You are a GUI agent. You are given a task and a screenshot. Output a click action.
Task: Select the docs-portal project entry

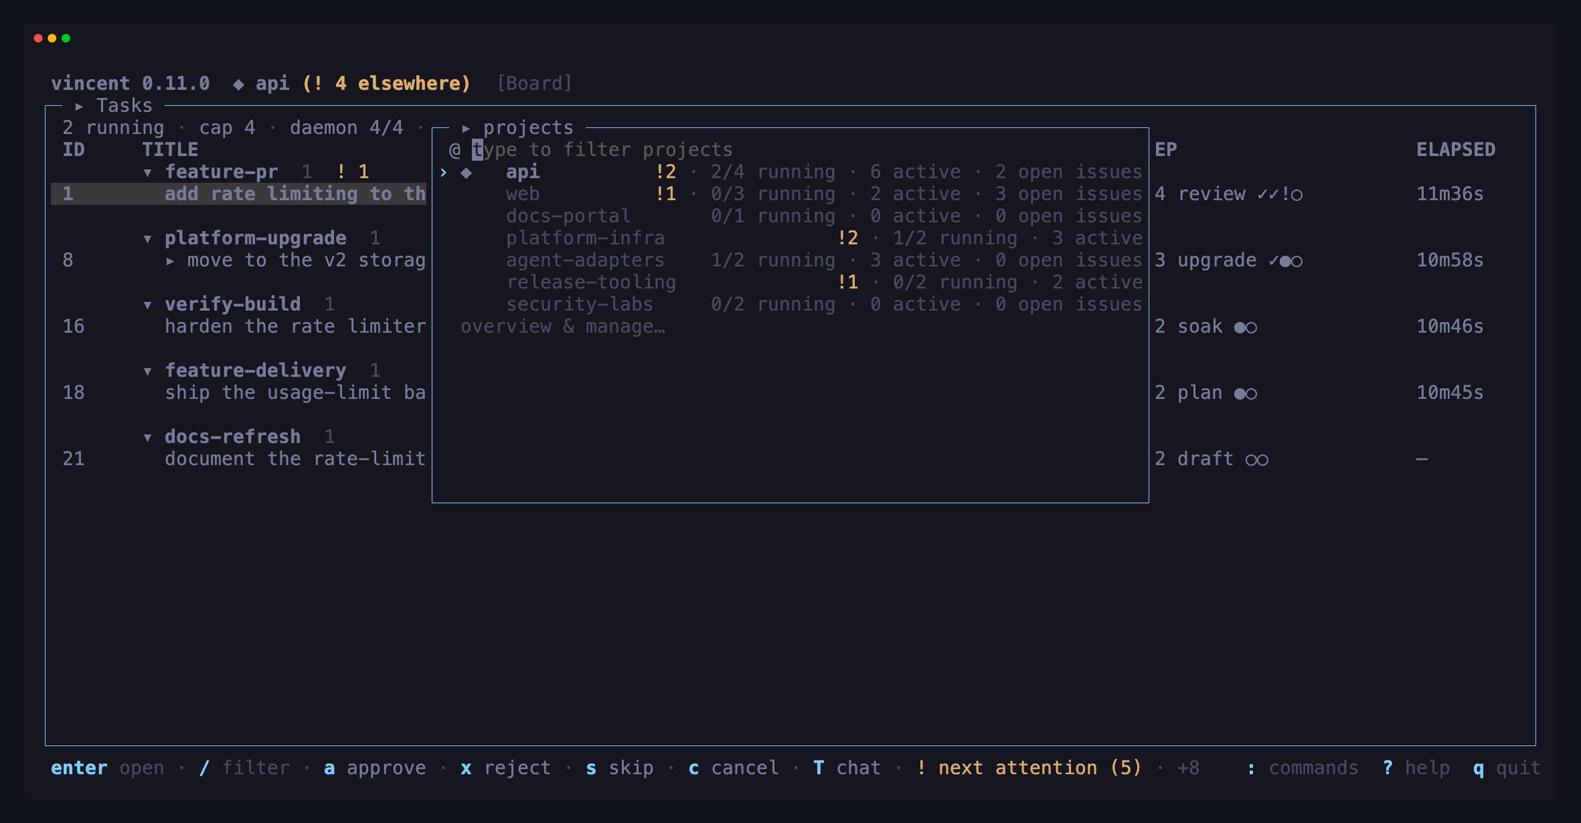(x=790, y=216)
